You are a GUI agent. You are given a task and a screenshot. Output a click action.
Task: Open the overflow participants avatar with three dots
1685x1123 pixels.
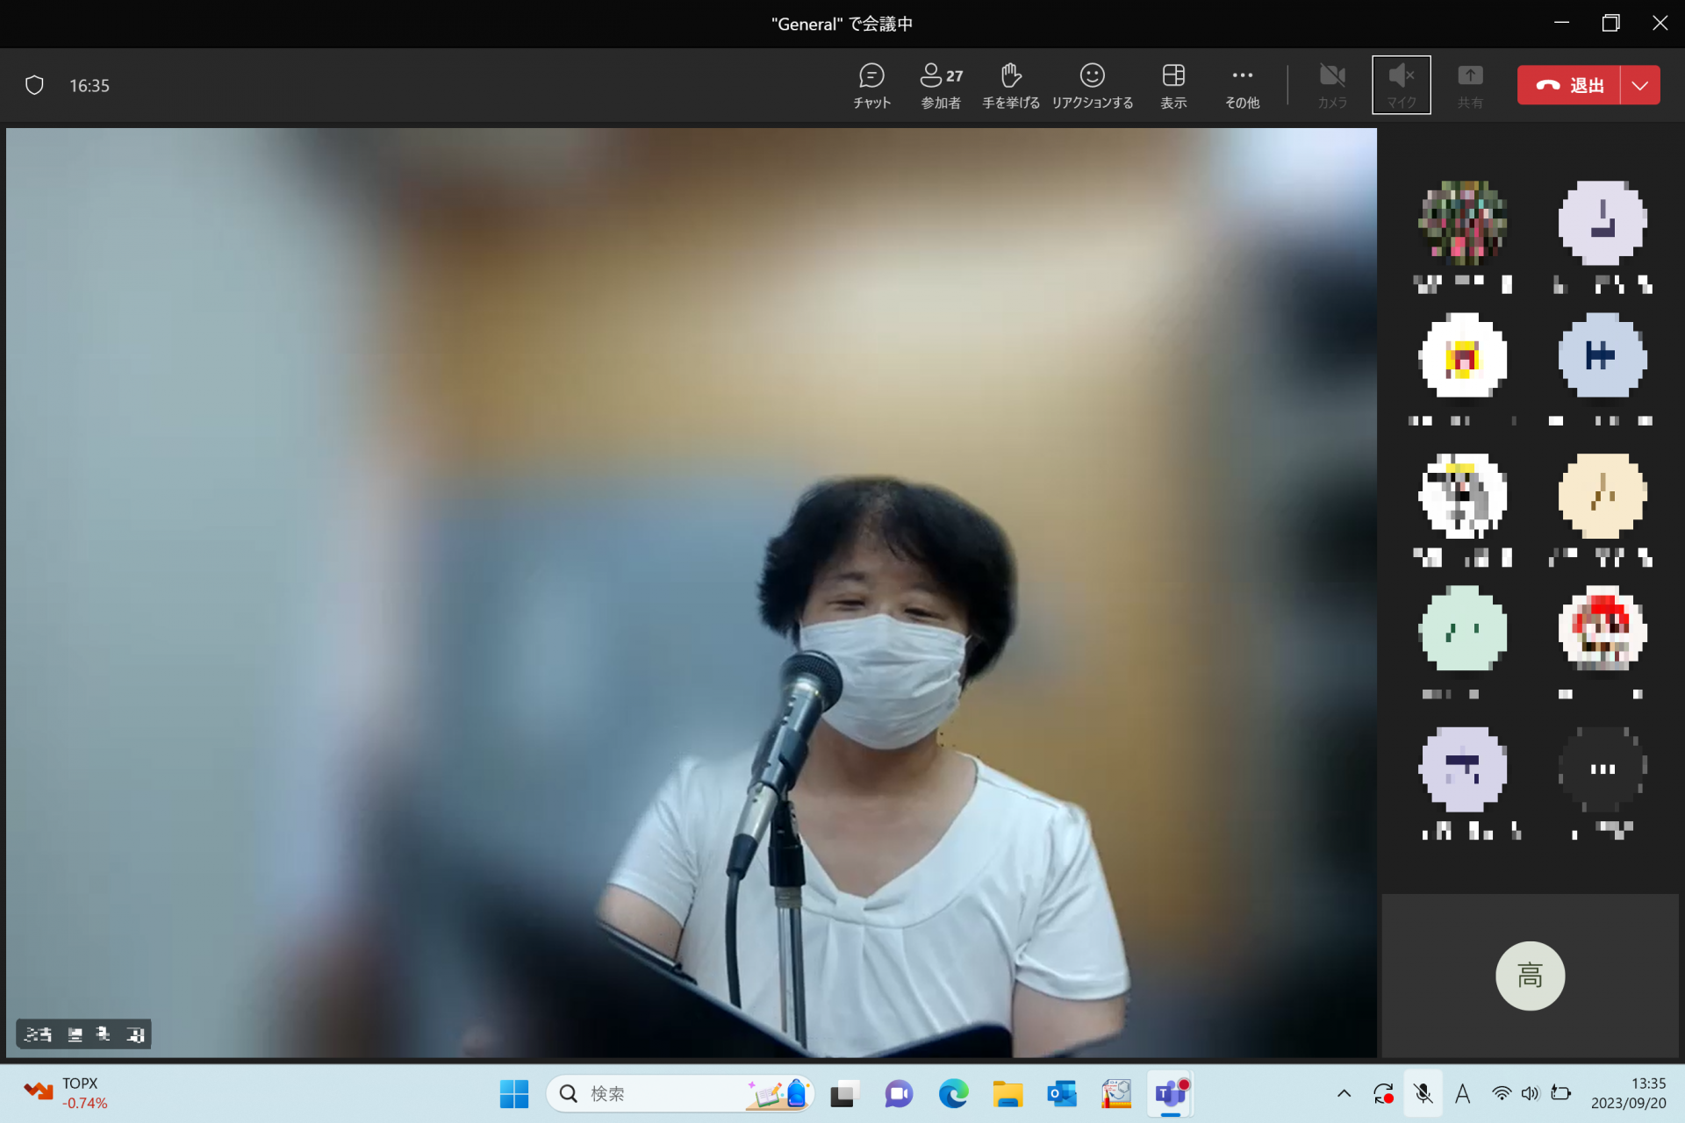tap(1603, 769)
